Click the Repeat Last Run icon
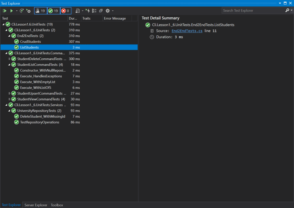Screen dimensions: 294x208 click(x=22, y=11)
